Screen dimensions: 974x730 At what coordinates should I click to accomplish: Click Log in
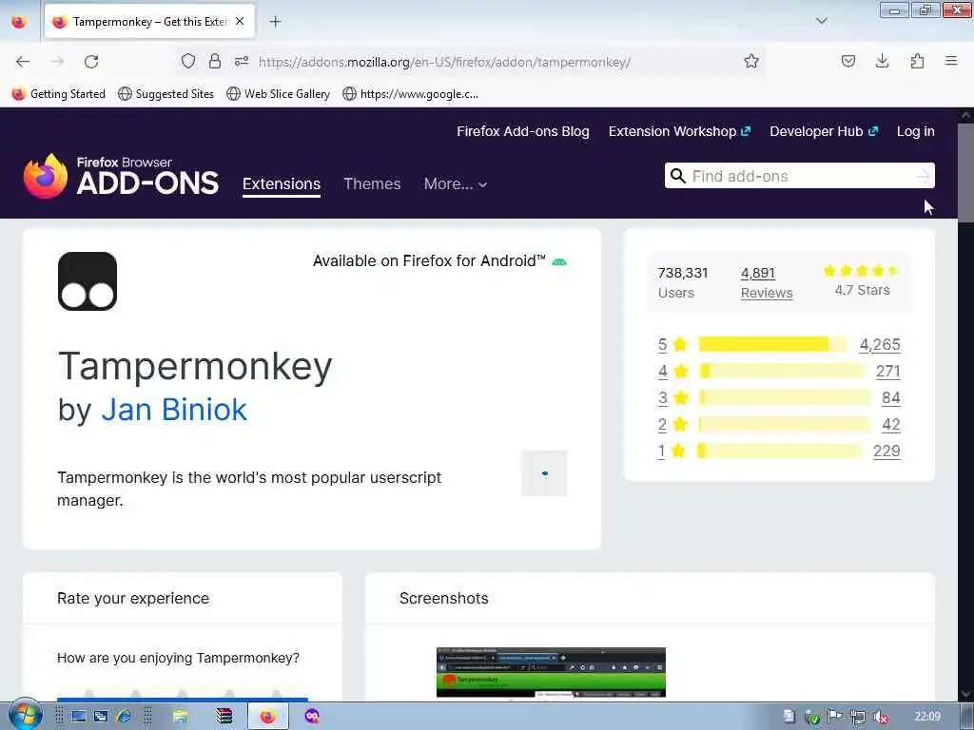(x=916, y=131)
